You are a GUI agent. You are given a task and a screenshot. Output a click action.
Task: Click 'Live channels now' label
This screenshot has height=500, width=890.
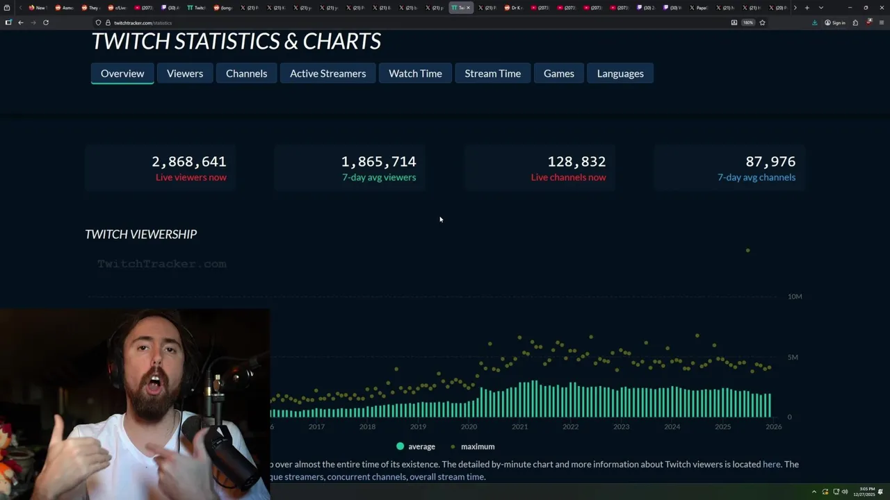[568, 178]
